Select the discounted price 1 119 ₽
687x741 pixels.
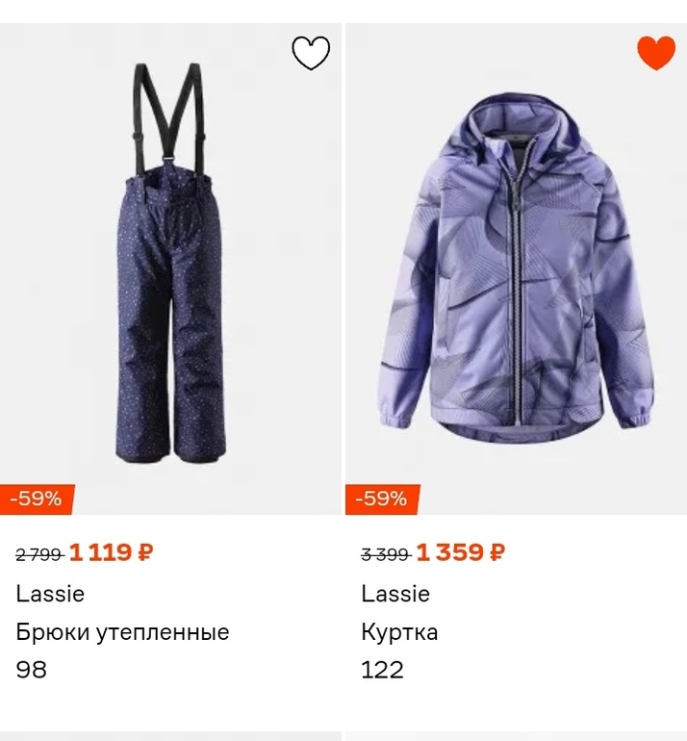click(100, 553)
